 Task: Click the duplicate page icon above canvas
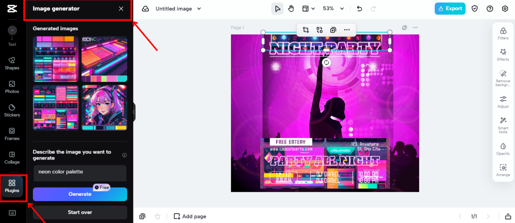[x=405, y=27]
